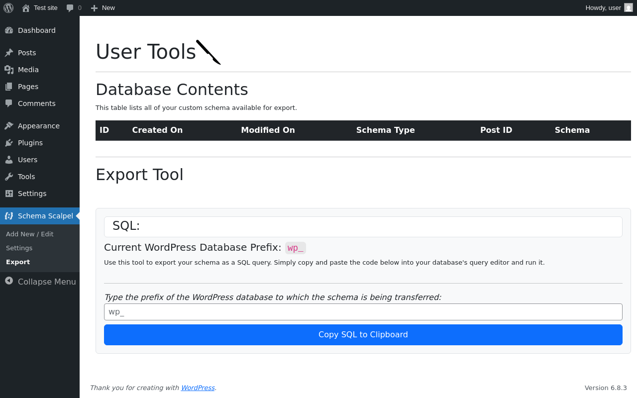
Task: Open the Schema Scalpel Settings submenu
Action: click(x=19, y=248)
